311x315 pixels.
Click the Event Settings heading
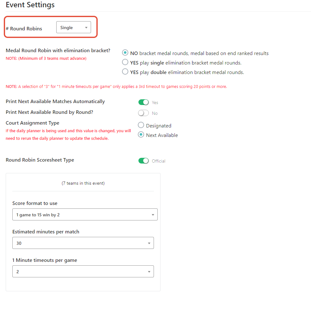pos(30,5)
